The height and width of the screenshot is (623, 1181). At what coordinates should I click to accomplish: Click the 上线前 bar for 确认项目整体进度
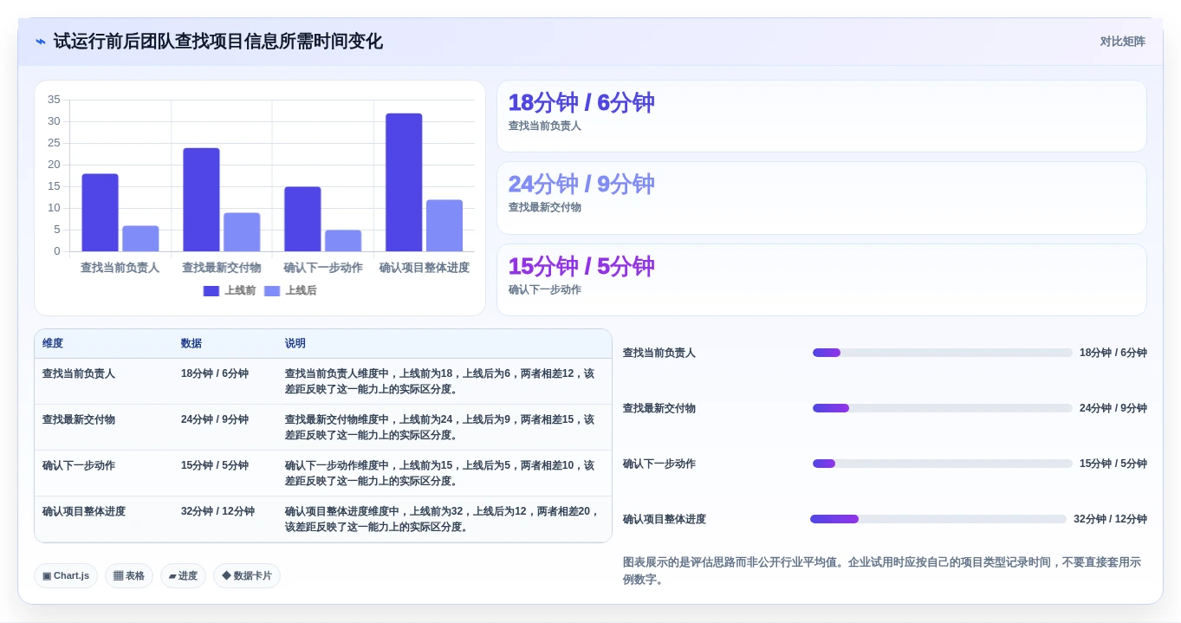click(404, 183)
